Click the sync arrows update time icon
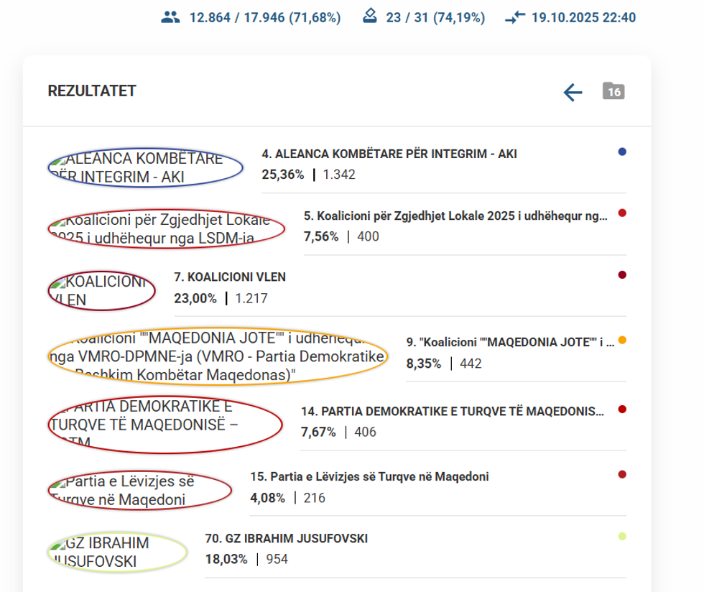Viewport: 704px width, 592px height. pos(514,18)
